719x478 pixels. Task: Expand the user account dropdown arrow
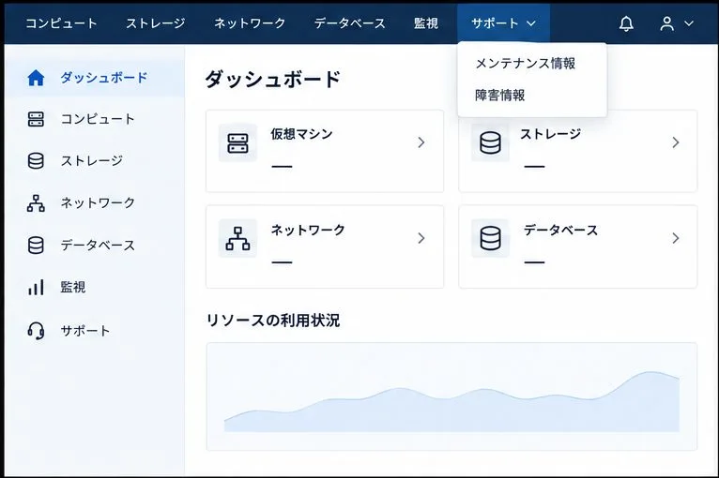(x=689, y=23)
